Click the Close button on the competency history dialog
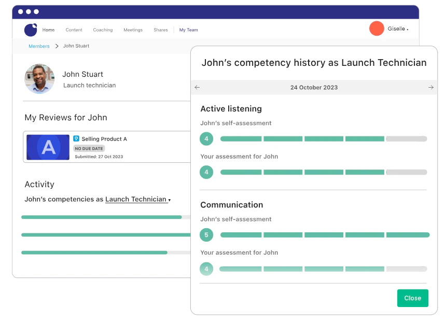Image resolution: width=445 pixels, height=320 pixels. (412, 298)
